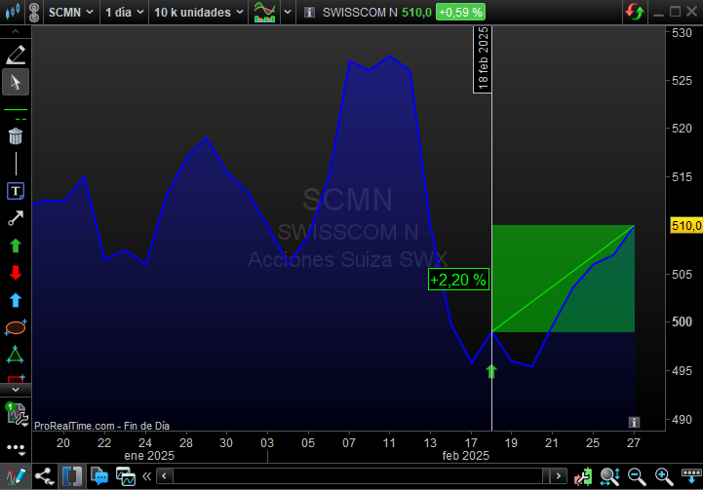Click the horizontal chart scrollbar track
The width and height of the screenshot is (703, 490).
coord(361,476)
